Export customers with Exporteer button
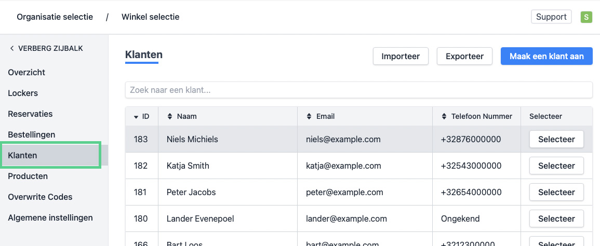600x246 pixels. [x=464, y=56]
